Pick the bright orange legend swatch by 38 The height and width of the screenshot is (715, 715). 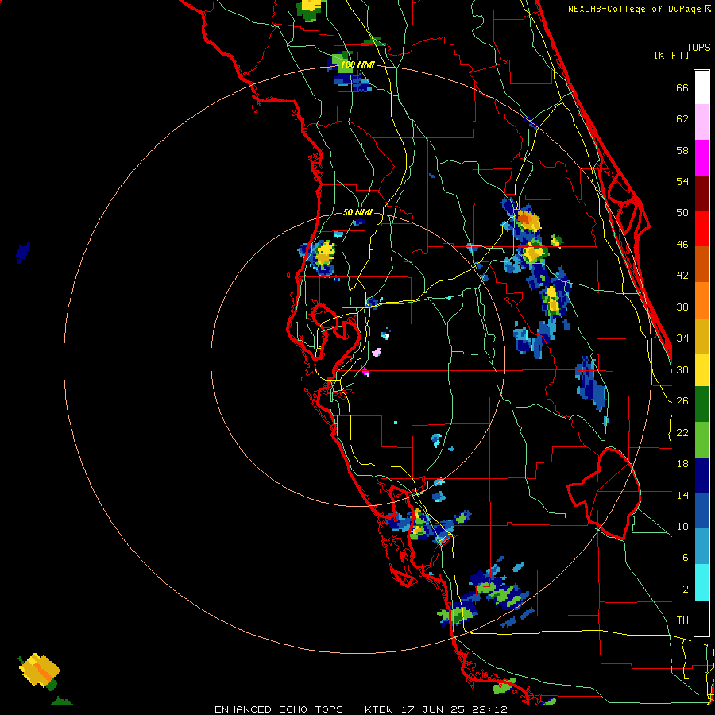(x=701, y=300)
